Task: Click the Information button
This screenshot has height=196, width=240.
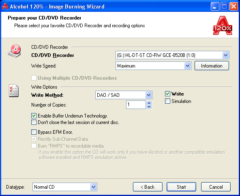Action: point(212,66)
